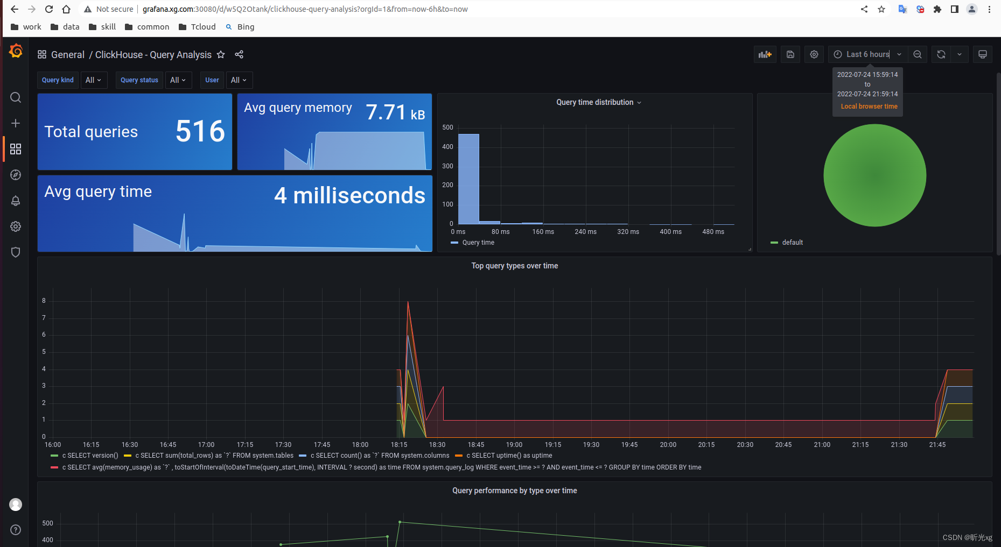Click the tallest 0 ms histogram bar
1001x547 pixels.
pos(468,179)
